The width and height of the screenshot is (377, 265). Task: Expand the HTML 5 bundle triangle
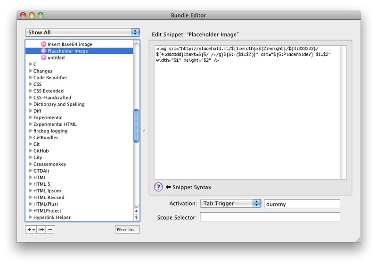click(x=31, y=184)
